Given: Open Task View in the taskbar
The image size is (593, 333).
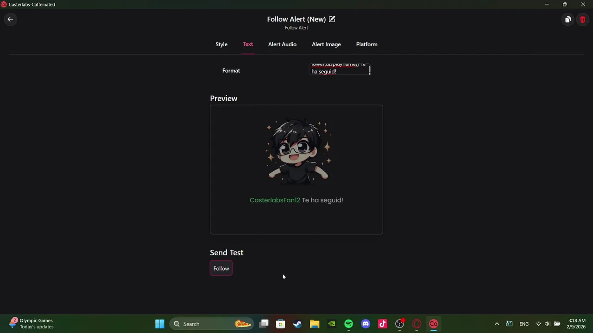Looking at the screenshot, I should tap(264, 324).
